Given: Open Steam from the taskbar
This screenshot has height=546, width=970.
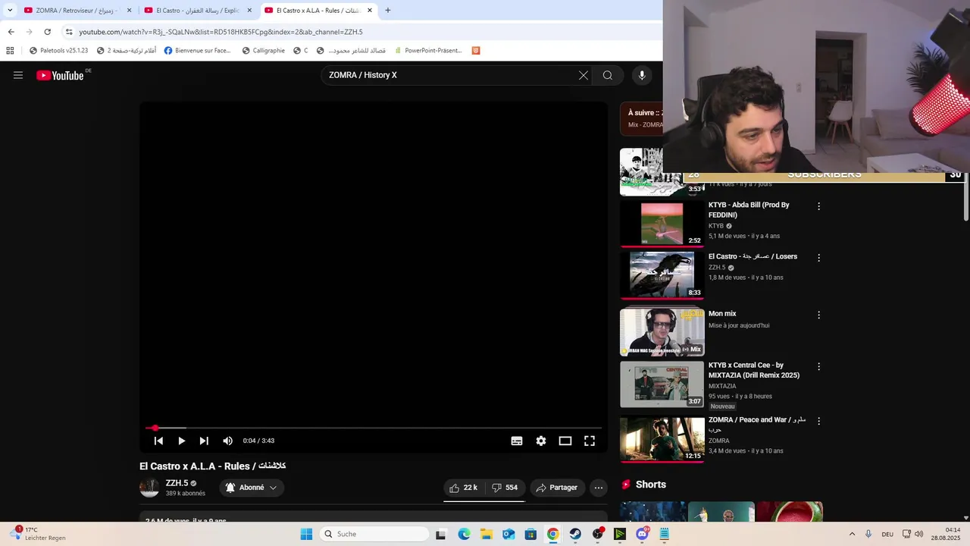Looking at the screenshot, I should click(x=576, y=534).
